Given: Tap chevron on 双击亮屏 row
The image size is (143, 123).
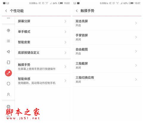Looking at the screenshot, I should point(136,23).
